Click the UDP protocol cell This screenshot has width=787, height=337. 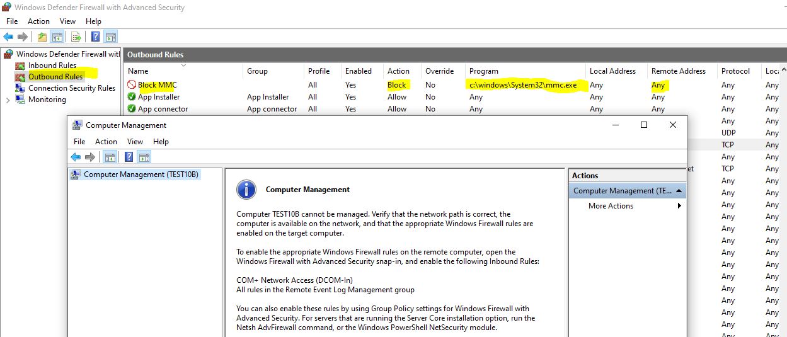(728, 133)
